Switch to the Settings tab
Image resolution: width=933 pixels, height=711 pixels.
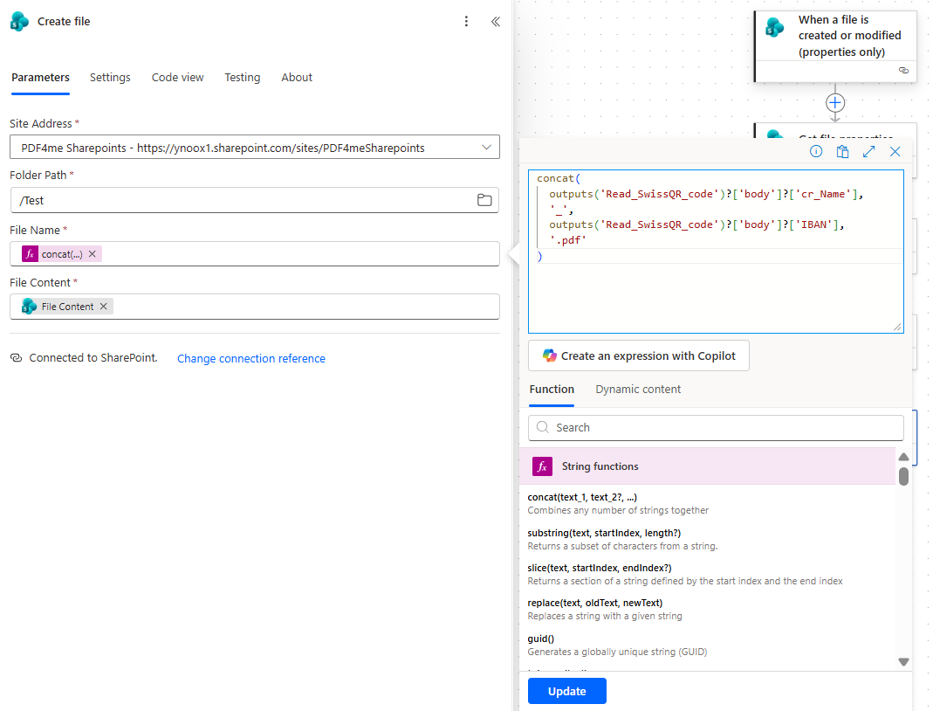(110, 78)
